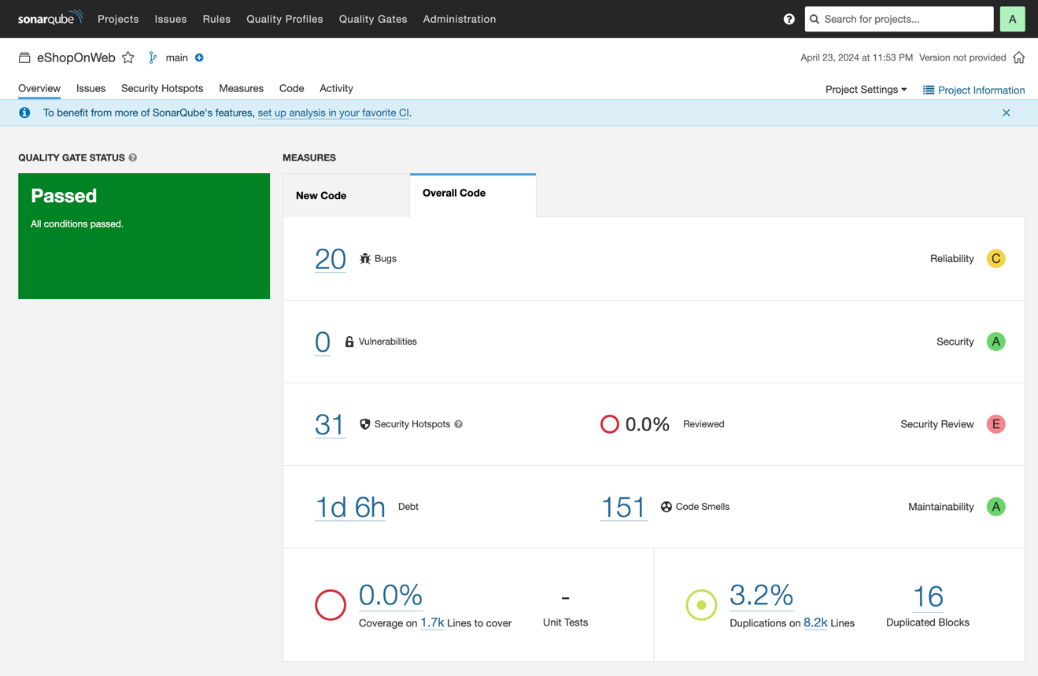
Task: Click the Code Smells icon next to 151
Action: 667,507
